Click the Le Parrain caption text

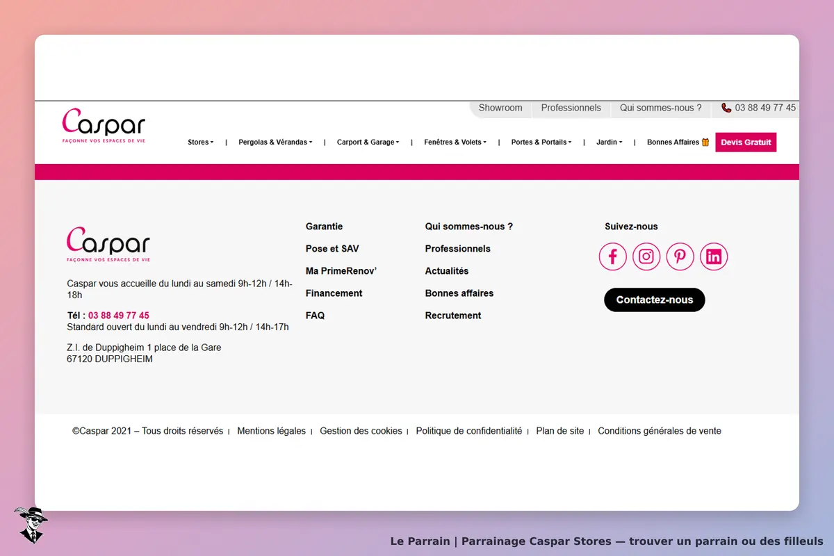click(x=607, y=541)
